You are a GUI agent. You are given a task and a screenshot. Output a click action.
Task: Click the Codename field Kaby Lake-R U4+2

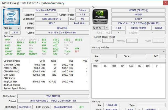[52, 19]
